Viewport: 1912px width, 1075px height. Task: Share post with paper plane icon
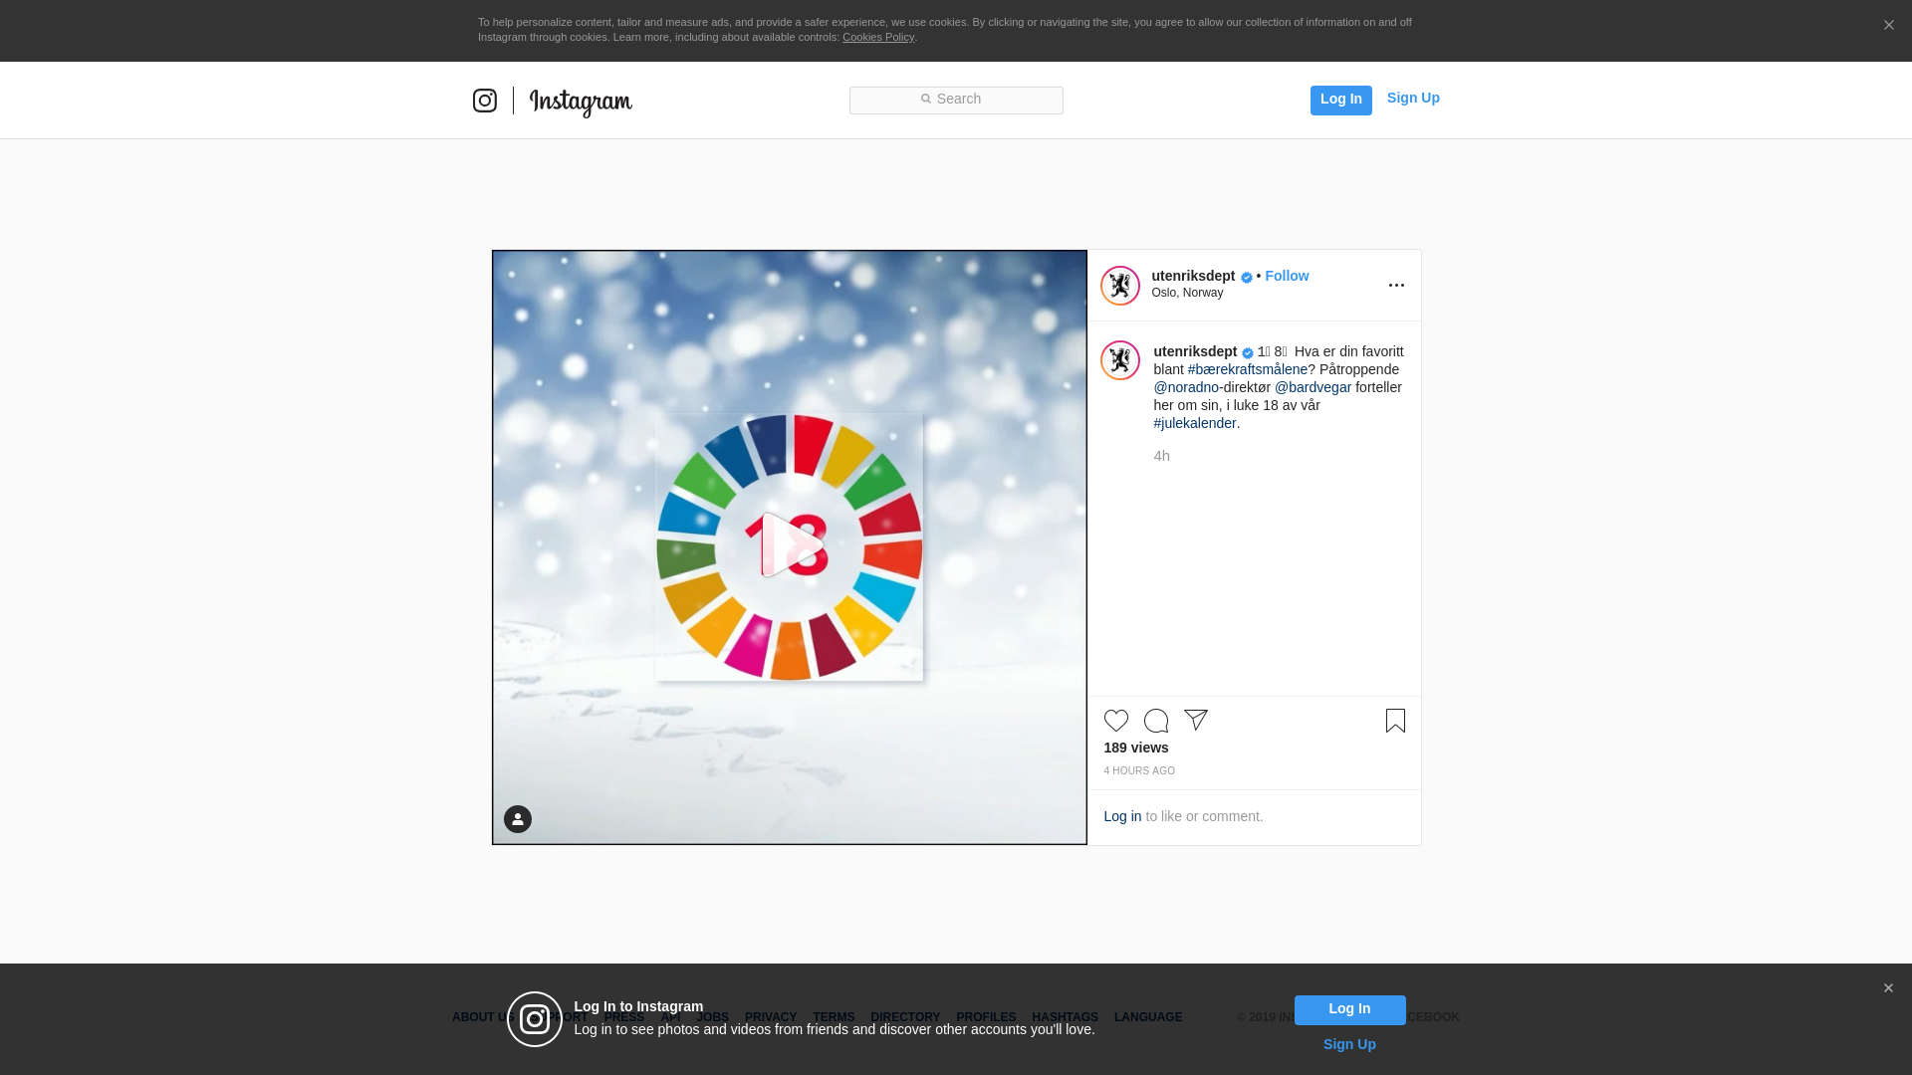tap(1196, 720)
